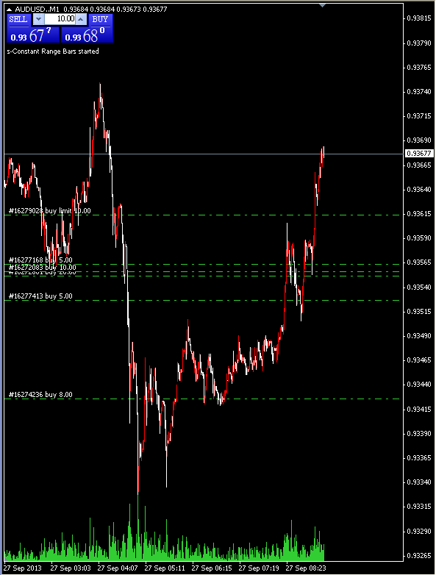Click price scale label 0.93515
The width and height of the screenshot is (436, 575).
419,312
